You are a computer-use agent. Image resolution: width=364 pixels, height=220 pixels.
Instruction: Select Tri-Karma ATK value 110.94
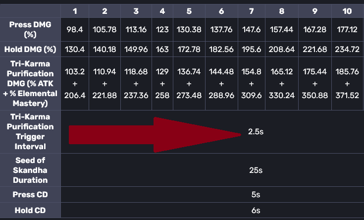[x=104, y=71]
